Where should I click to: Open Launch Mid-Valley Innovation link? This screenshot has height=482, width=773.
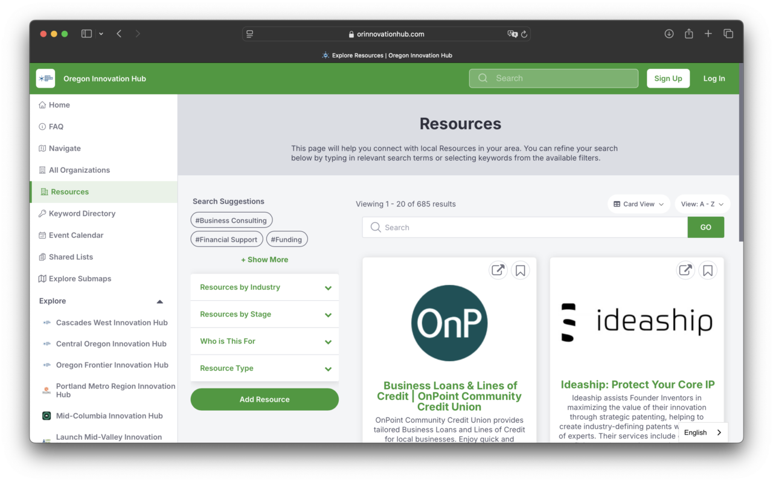point(109,437)
